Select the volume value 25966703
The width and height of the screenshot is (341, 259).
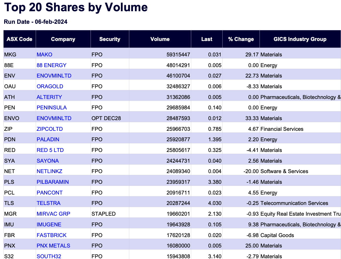[178, 129]
